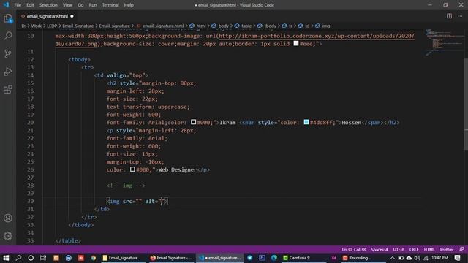Open Task View on the taskbar
Viewport: 468px width, 263px height.
pyautogui.click(x=43, y=258)
